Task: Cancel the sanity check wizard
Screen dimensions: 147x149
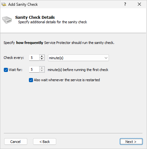Action: point(16,142)
